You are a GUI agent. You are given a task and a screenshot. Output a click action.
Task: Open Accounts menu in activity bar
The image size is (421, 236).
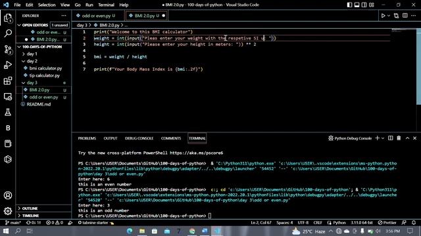pos(8,195)
